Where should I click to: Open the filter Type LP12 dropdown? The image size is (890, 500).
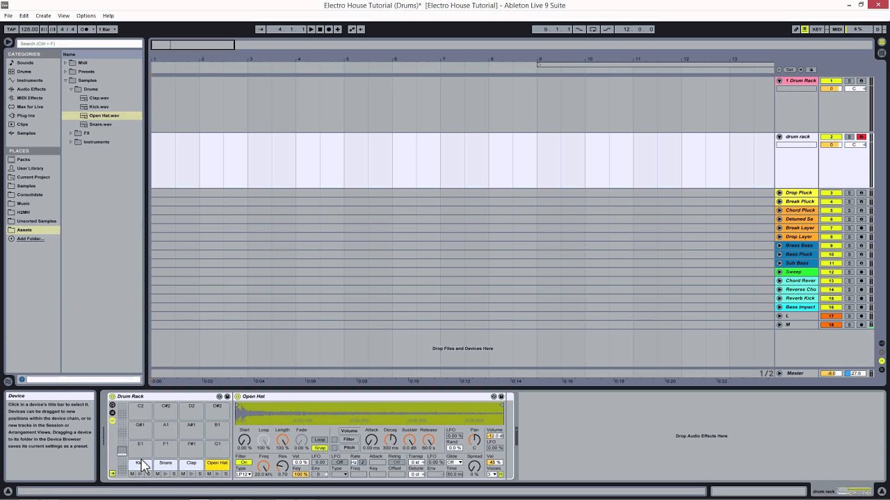(243, 474)
